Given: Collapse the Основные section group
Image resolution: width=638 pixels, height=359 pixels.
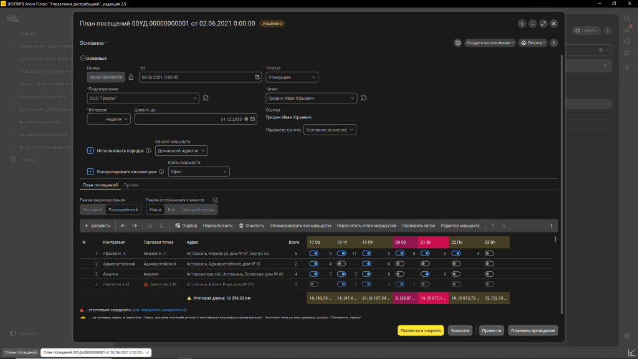Looking at the screenshot, I should [x=83, y=58].
